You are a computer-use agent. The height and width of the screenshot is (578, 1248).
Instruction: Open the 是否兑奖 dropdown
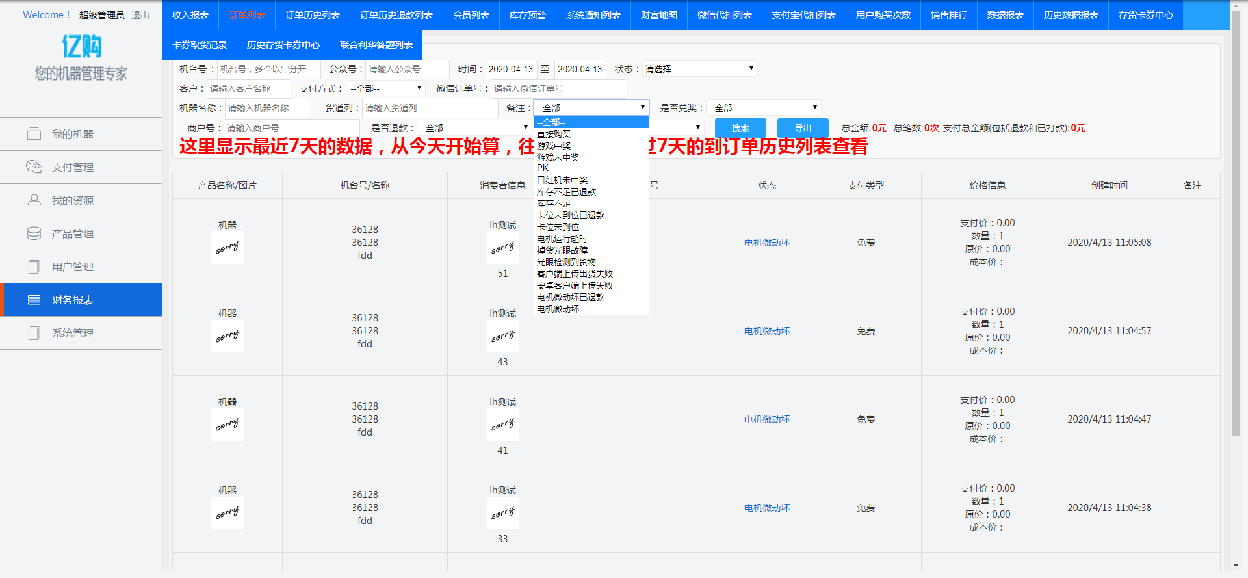pyautogui.click(x=763, y=108)
